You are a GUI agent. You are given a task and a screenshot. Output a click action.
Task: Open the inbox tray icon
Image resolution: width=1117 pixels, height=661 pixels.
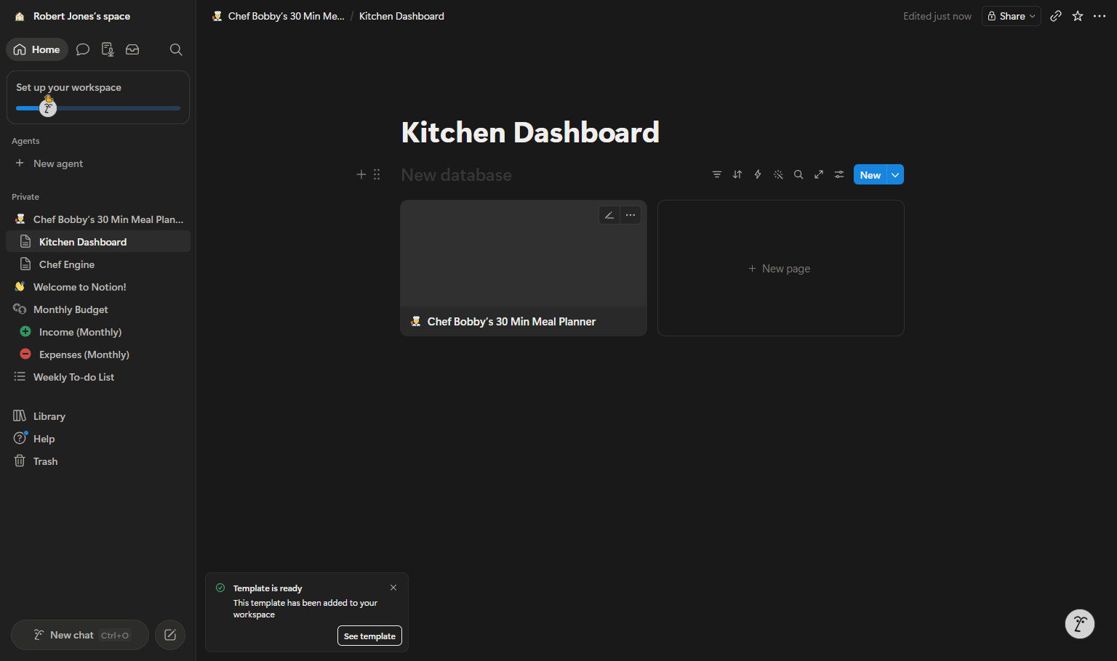[132, 49]
